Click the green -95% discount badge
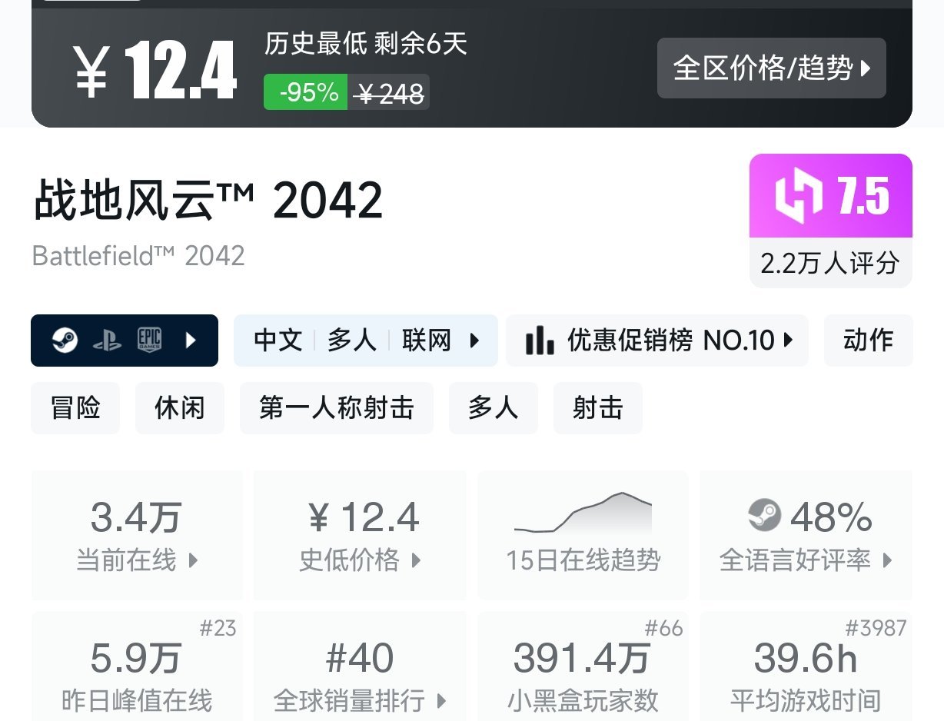 pyautogui.click(x=305, y=92)
